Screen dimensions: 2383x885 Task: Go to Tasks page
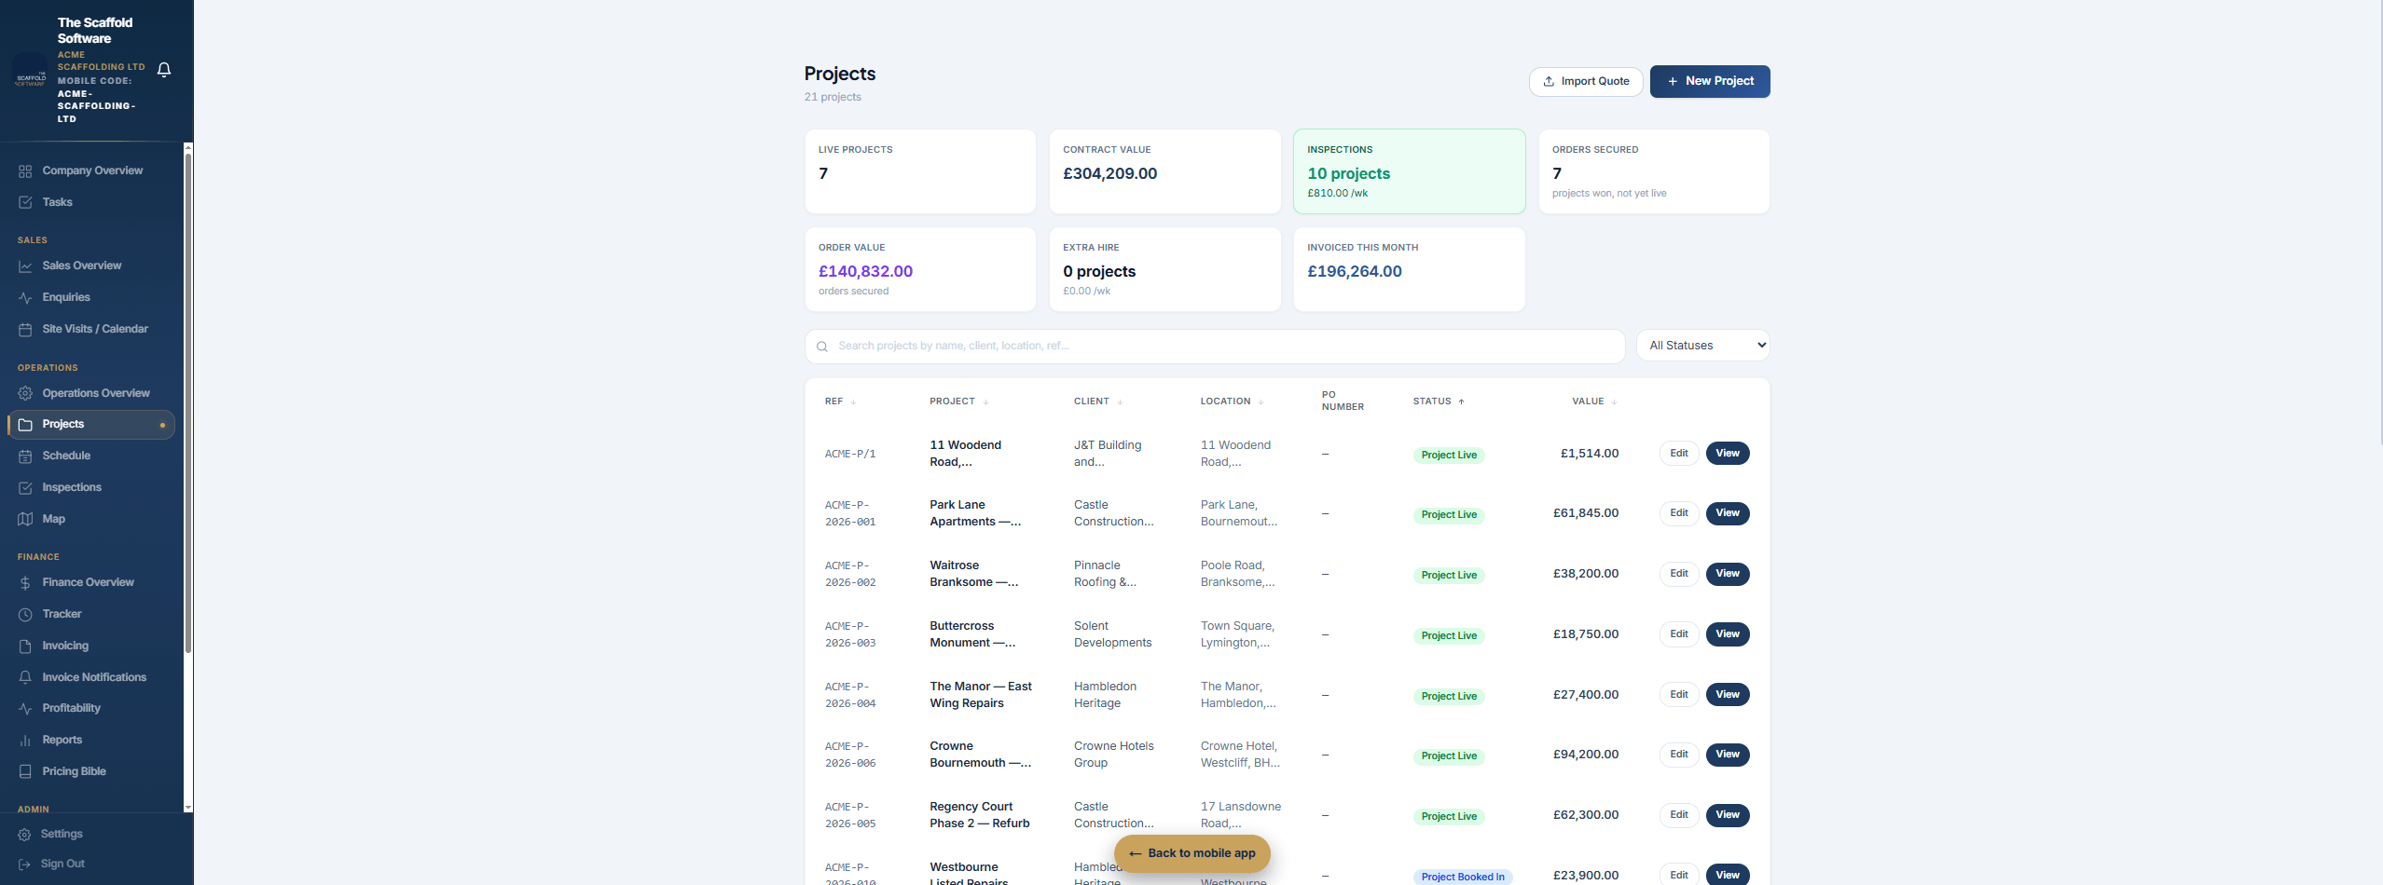click(x=91, y=202)
